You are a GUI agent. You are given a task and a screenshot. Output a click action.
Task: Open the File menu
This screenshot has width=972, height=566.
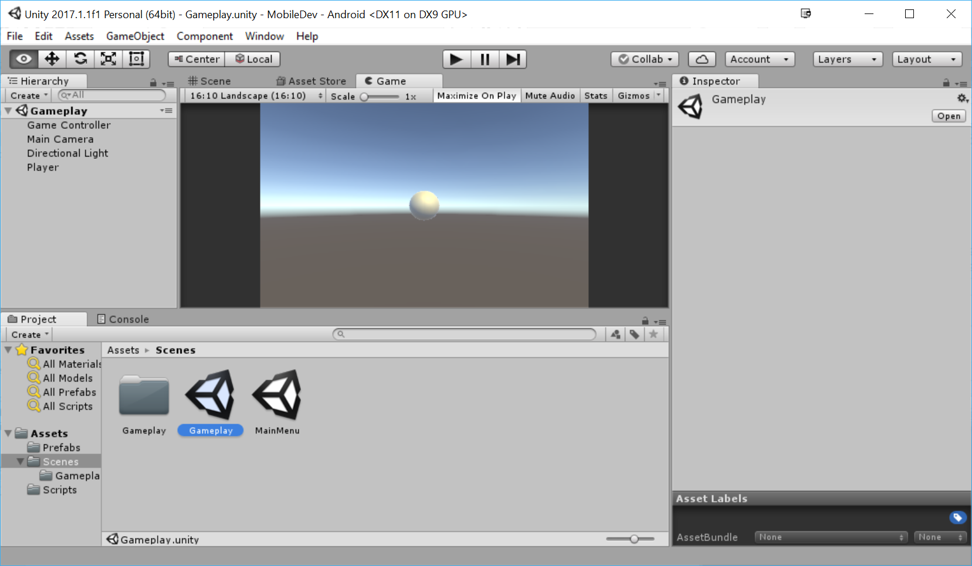click(15, 36)
